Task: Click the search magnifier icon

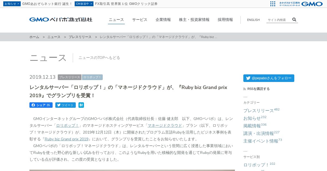Action: [294, 20]
